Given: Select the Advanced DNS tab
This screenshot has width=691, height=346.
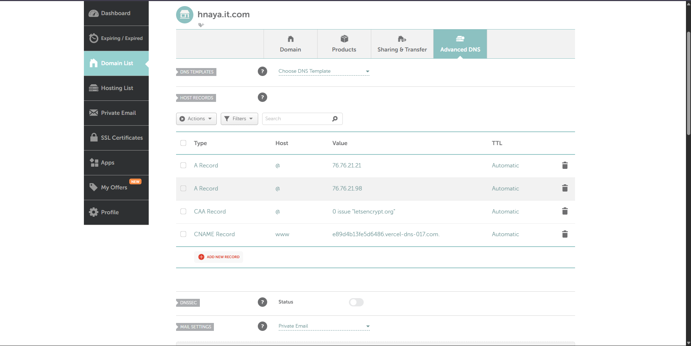Looking at the screenshot, I should click(460, 44).
